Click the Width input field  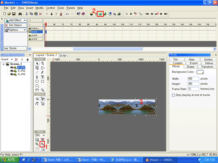coord(193,79)
